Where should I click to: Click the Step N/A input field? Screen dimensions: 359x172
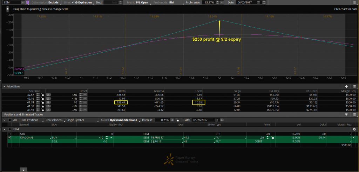(111, 2)
